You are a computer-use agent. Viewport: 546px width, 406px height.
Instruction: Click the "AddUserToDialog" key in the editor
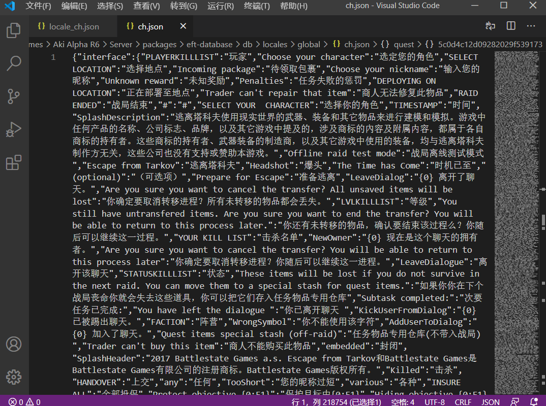point(426,322)
